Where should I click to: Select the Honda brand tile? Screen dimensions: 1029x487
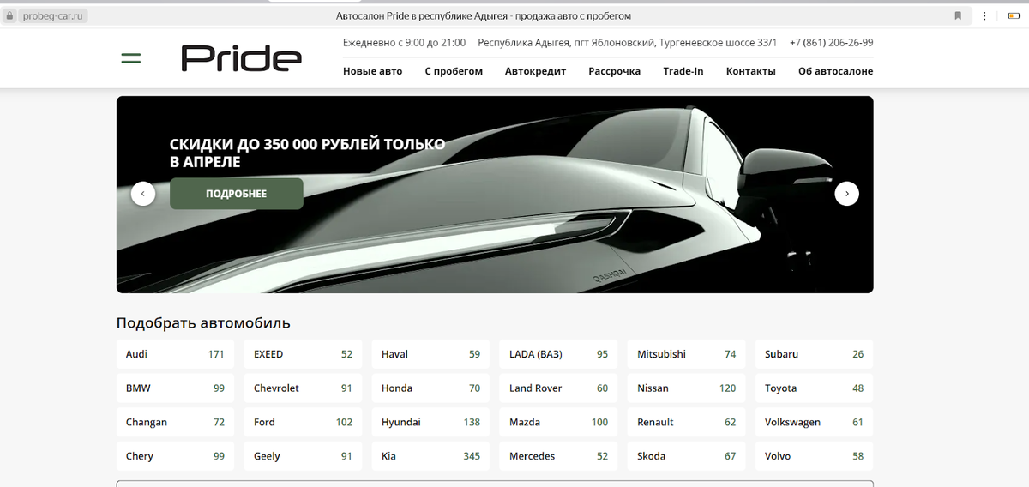430,388
